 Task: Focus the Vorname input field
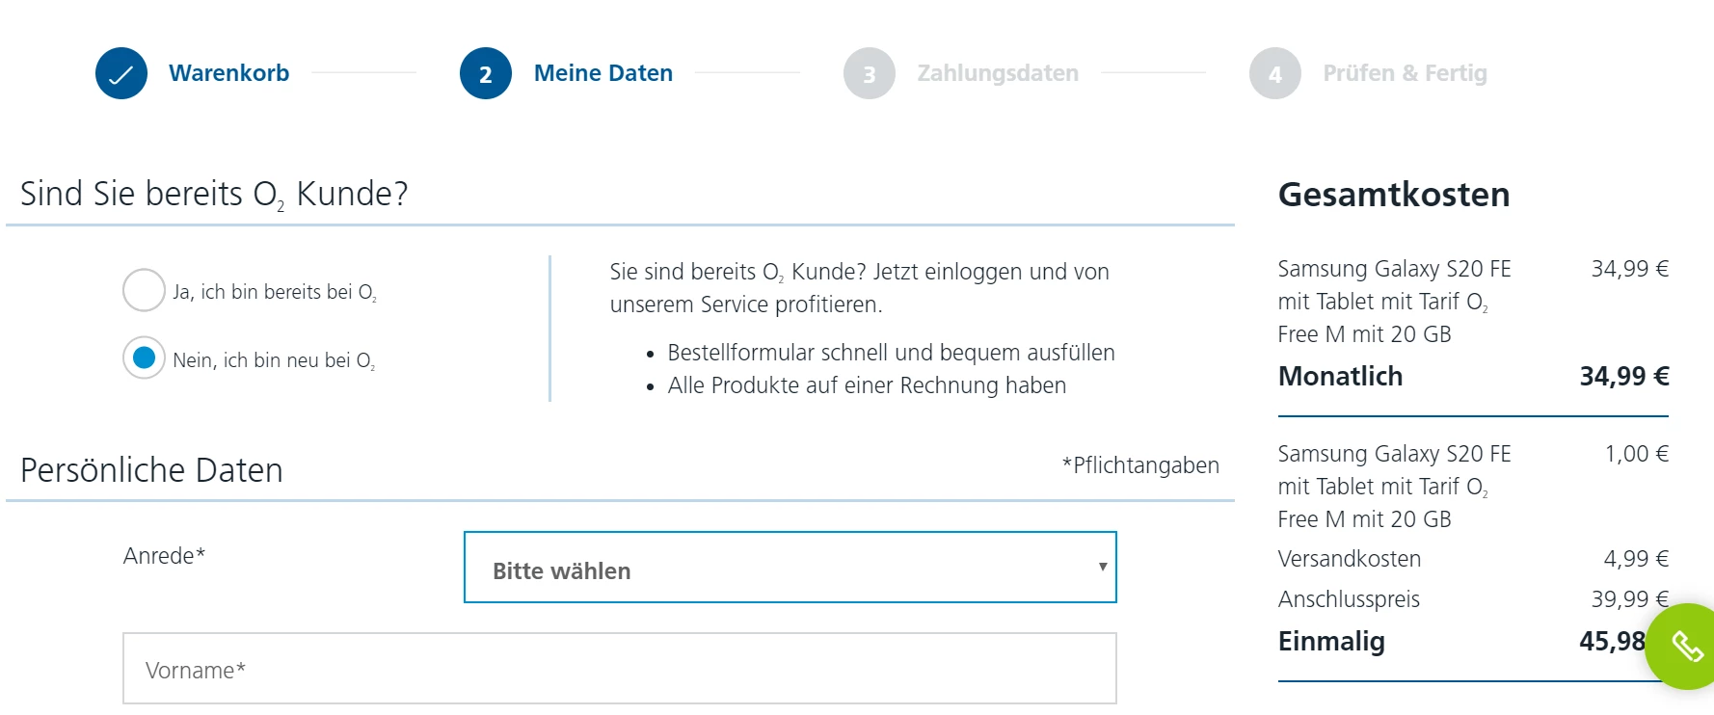(x=619, y=669)
